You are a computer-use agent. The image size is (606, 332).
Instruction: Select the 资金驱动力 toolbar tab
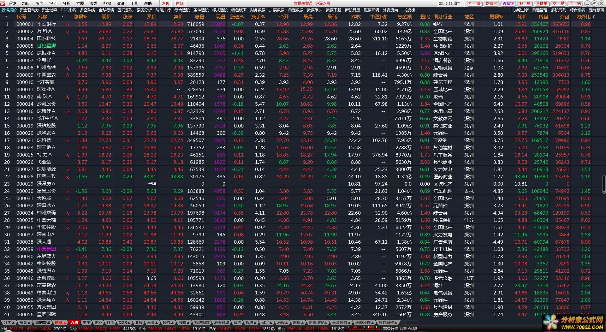[29, 10]
